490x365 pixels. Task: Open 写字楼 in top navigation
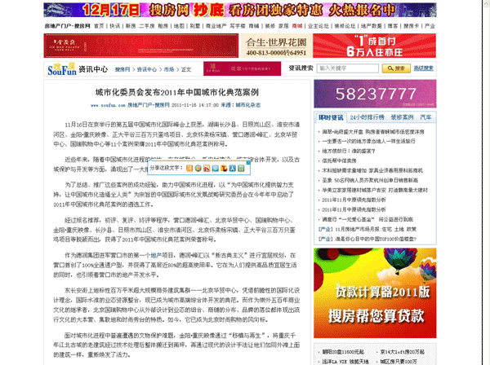238,26
